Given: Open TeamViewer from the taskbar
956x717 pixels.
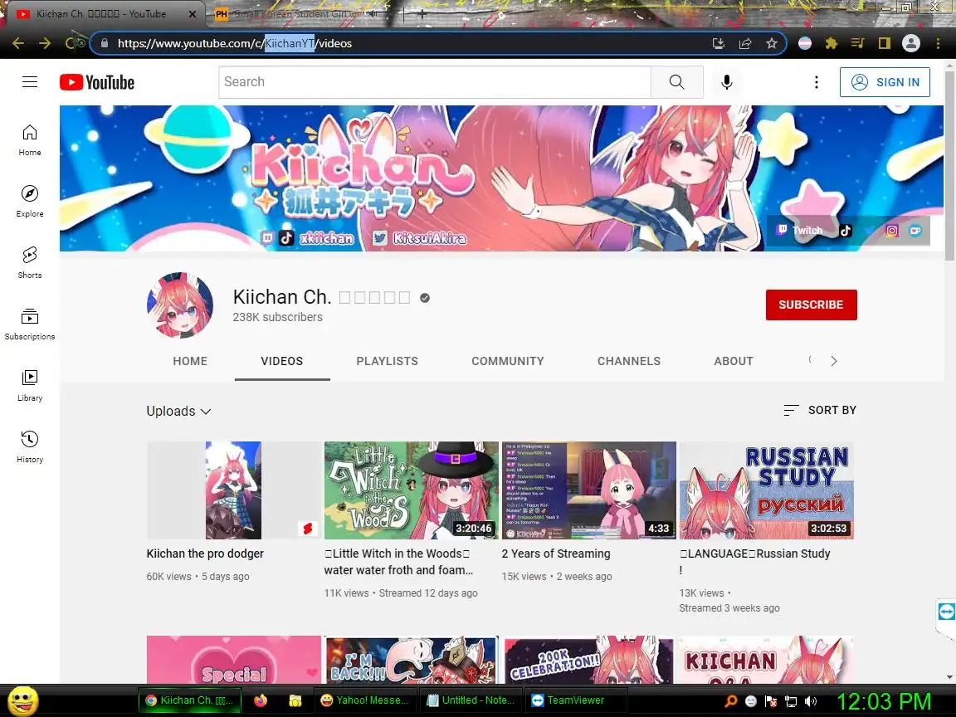Looking at the screenshot, I should click(x=576, y=700).
